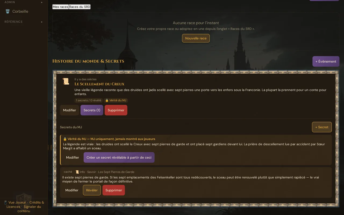This screenshot has height=215, width=344.
Task: Add a secret with + Secret button
Action: 322,127
